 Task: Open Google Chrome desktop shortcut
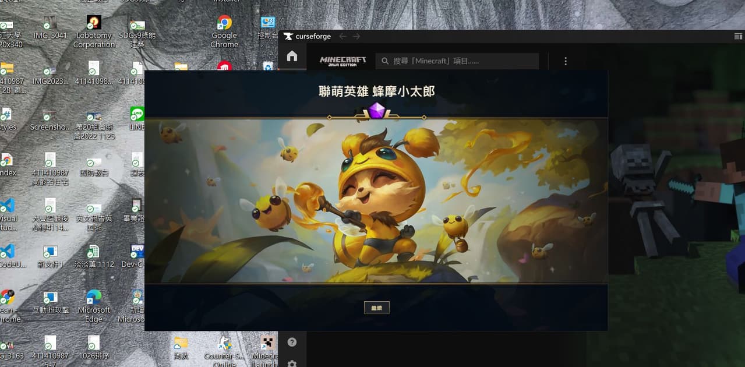[x=224, y=33]
